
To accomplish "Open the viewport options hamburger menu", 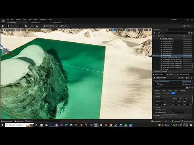I will (x=2, y=30).
